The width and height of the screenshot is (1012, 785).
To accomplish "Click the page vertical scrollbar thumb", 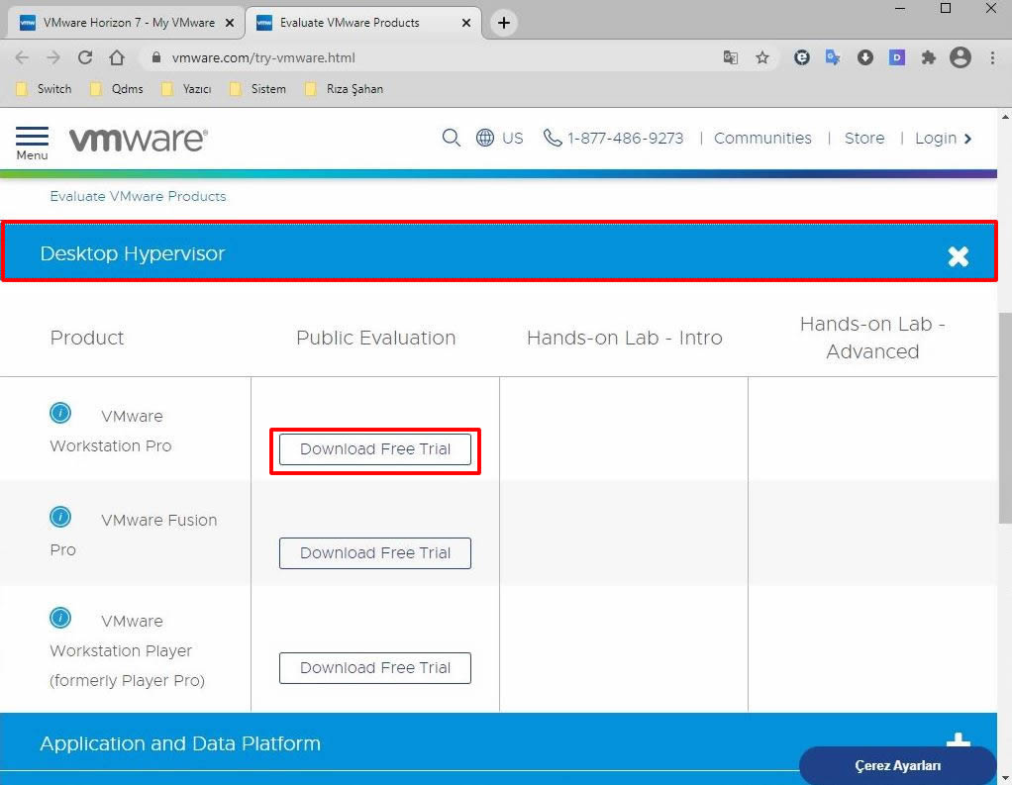I will (x=1005, y=418).
